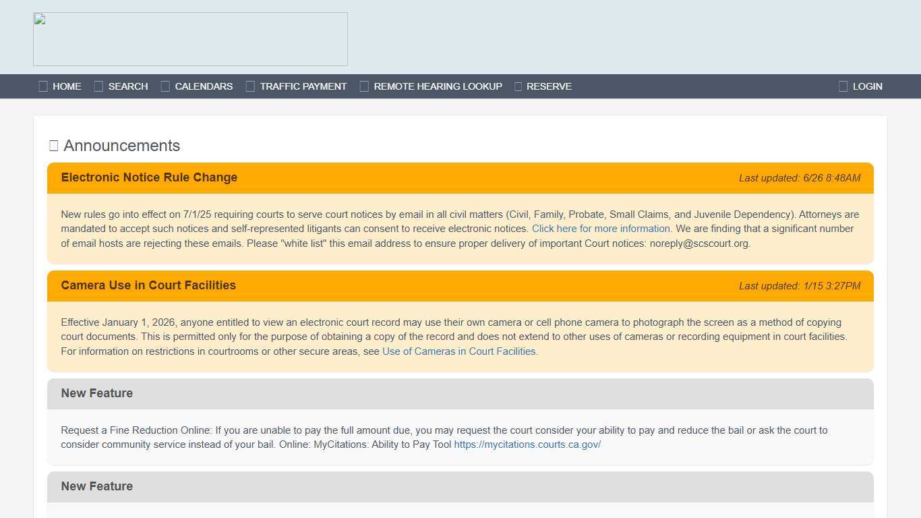Click the court logo image in the header
This screenshot has width=921, height=518.
pos(190,39)
